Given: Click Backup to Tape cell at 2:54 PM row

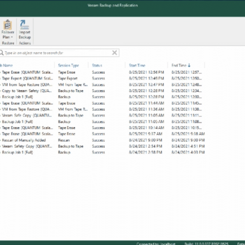Looking at the screenshot, I should pos(71,146).
